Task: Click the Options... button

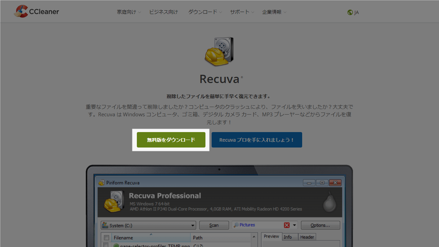Action: coord(320,225)
